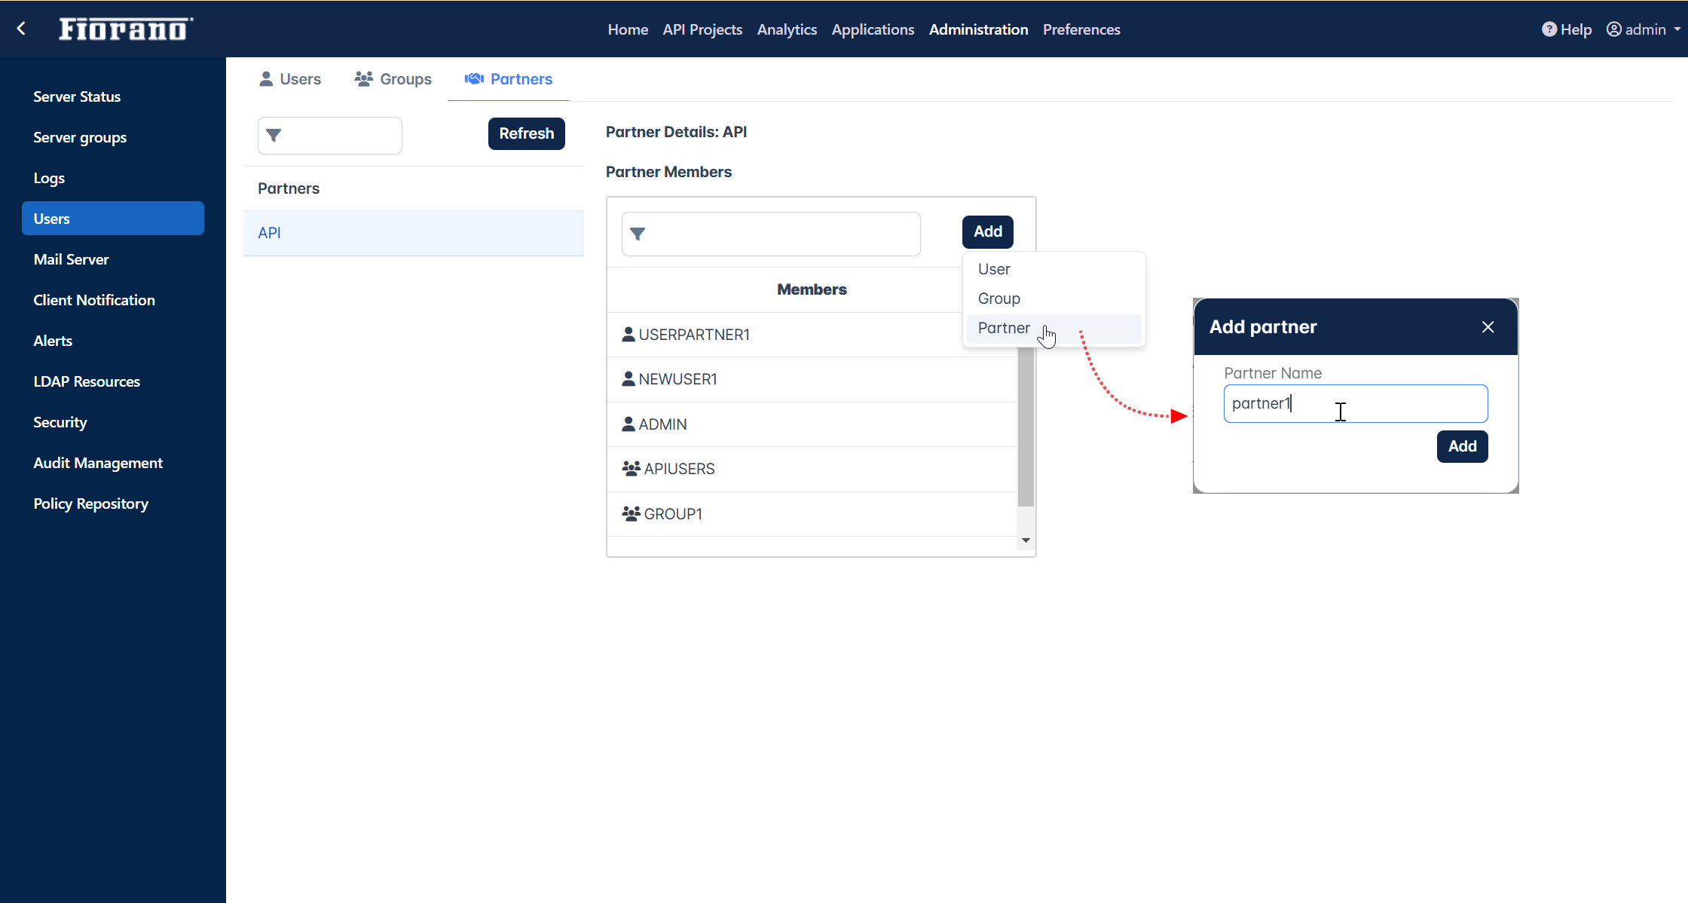Viewport: 1688px width, 903px height.
Task: Focus the Partner Name input field
Action: pyautogui.click(x=1355, y=404)
